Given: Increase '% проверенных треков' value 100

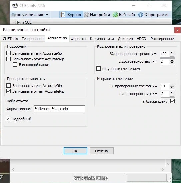Looking at the screenshot, I should click(x=172, y=53).
